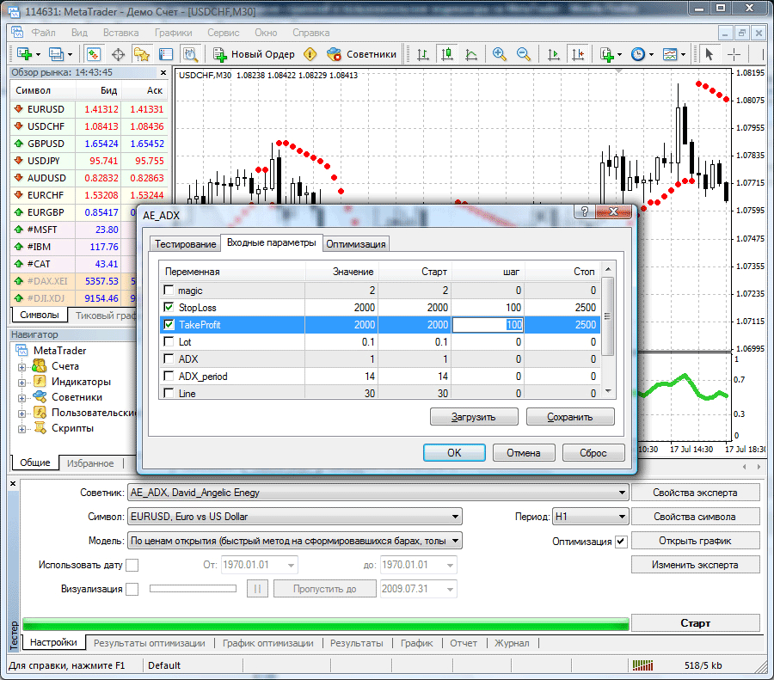The width and height of the screenshot is (774, 680).
Task: Expand the Индикаторы tree node
Action: tap(21, 383)
